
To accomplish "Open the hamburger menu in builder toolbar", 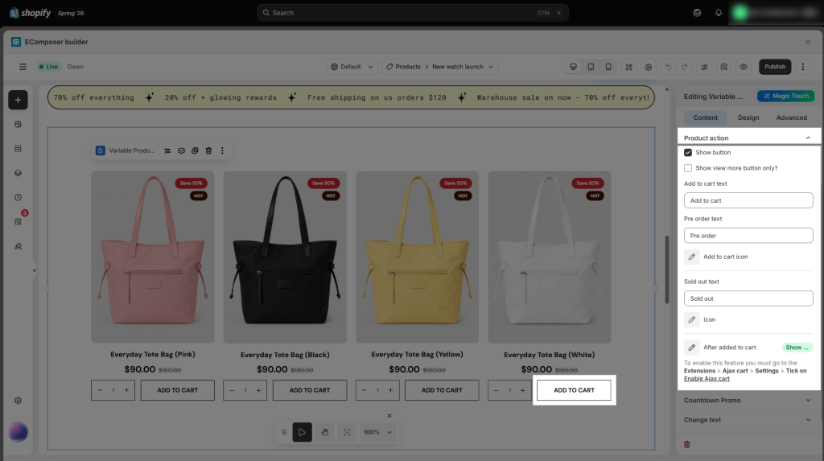I will [x=23, y=67].
